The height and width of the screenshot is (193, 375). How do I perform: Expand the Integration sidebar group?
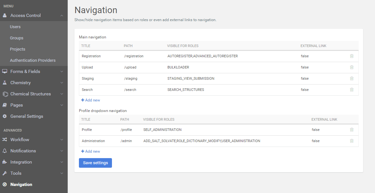tap(62, 162)
